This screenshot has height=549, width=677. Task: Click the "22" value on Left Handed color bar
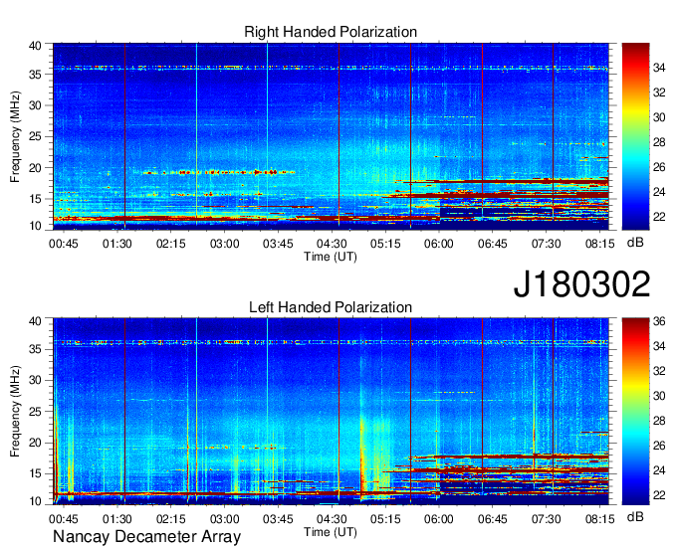659,495
